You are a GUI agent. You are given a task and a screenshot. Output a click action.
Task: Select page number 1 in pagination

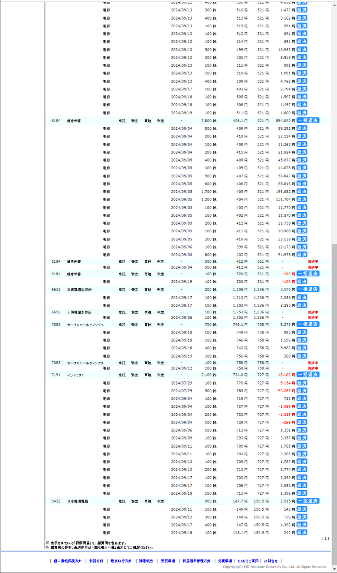(326, 539)
